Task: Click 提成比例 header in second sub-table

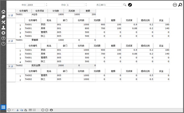Action: pos(145,46)
